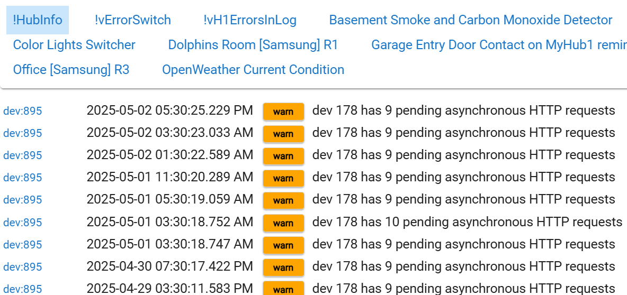The width and height of the screenshot is (627, 295).
Task: Click dev:895 link for 05:30:25.229 PM entry
Action: click(22, 111)
